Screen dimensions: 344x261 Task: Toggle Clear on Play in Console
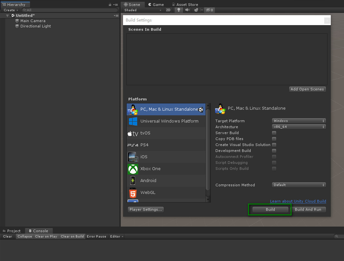point(46,237)
